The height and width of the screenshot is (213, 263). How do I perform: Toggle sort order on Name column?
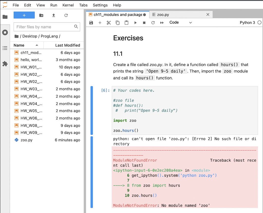(19, 45)
